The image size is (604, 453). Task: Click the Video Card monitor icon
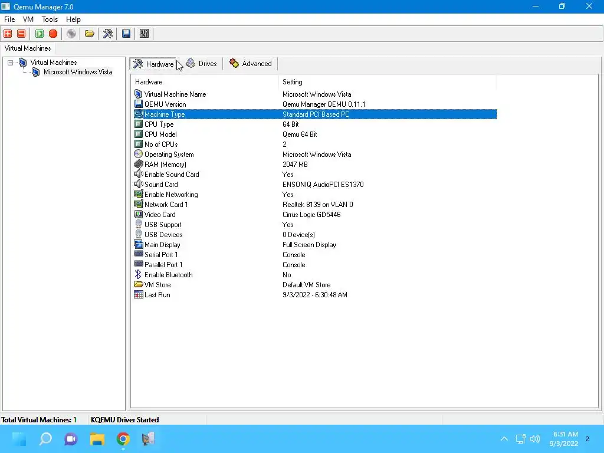tap(138, 214)
